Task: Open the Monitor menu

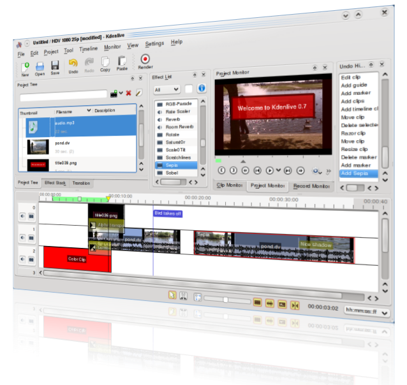Action: pos(112,47)
